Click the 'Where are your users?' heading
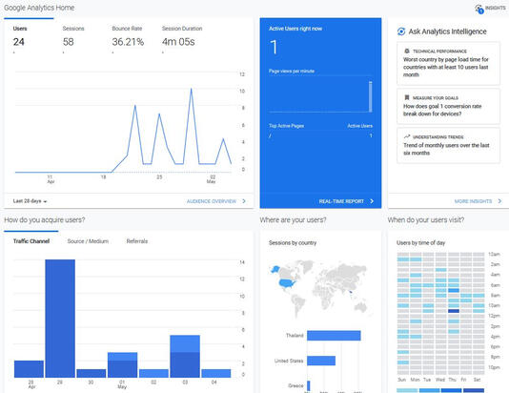 click(x=293, y=220)
